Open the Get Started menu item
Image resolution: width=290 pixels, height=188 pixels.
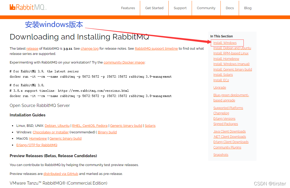tap(154, 8)
